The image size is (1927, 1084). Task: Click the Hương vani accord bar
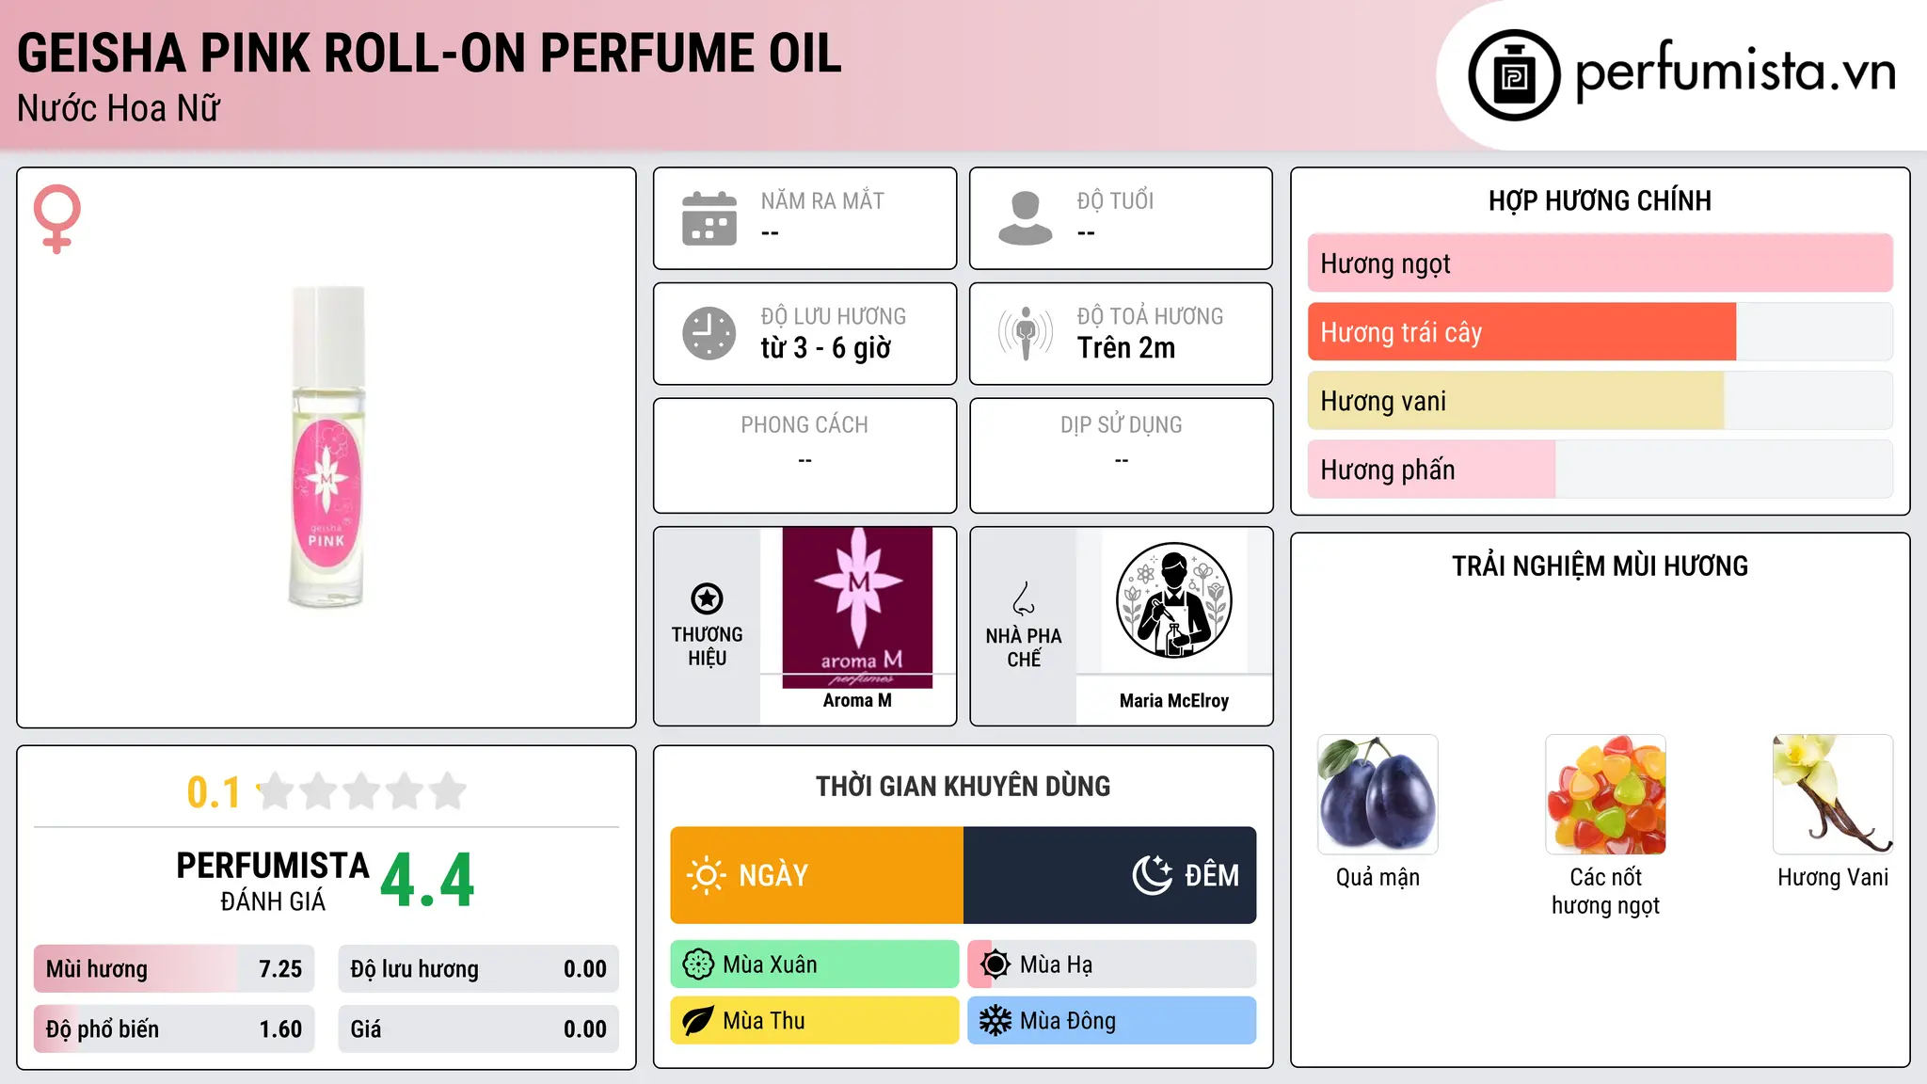[x=1600, y=401]
